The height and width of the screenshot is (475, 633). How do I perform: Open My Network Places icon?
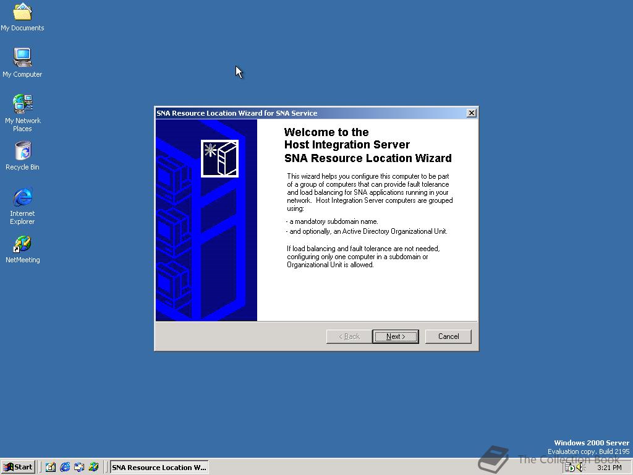point(22,113)
